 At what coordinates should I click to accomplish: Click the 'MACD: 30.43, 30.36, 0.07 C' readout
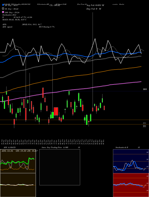tap(14, 20)
